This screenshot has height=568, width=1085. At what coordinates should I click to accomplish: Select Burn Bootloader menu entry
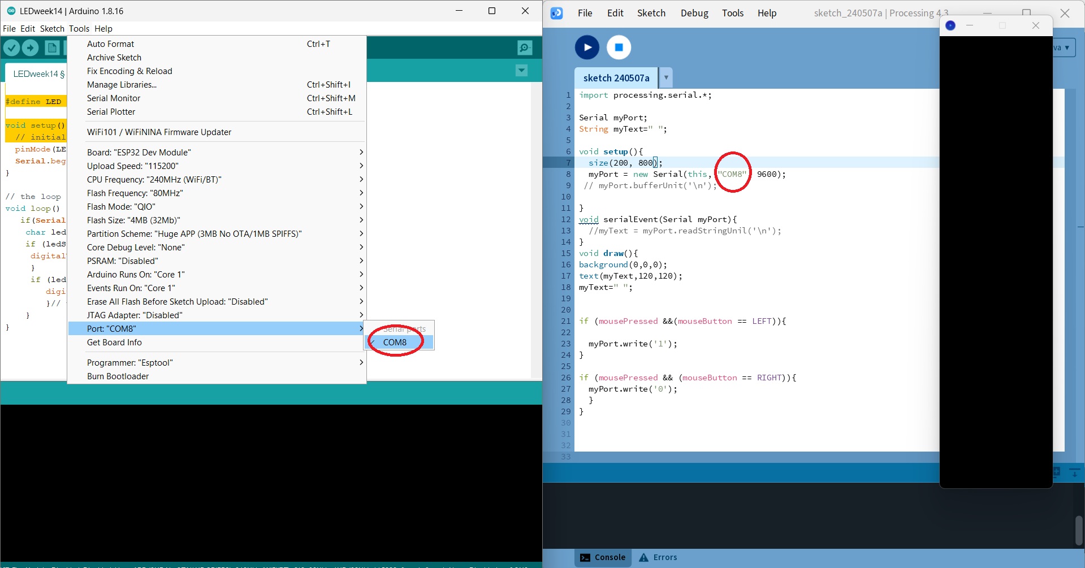coord(217,376)
